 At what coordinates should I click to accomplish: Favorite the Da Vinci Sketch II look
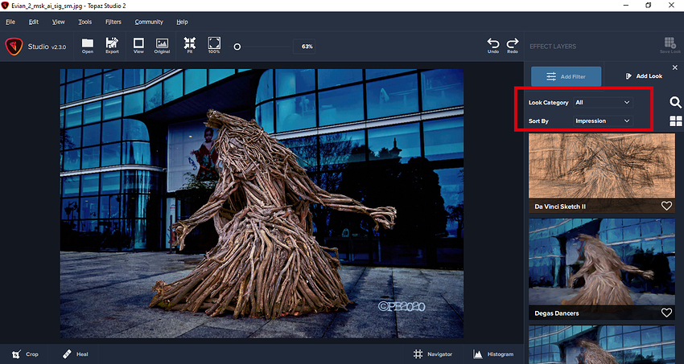coord(666,207)
